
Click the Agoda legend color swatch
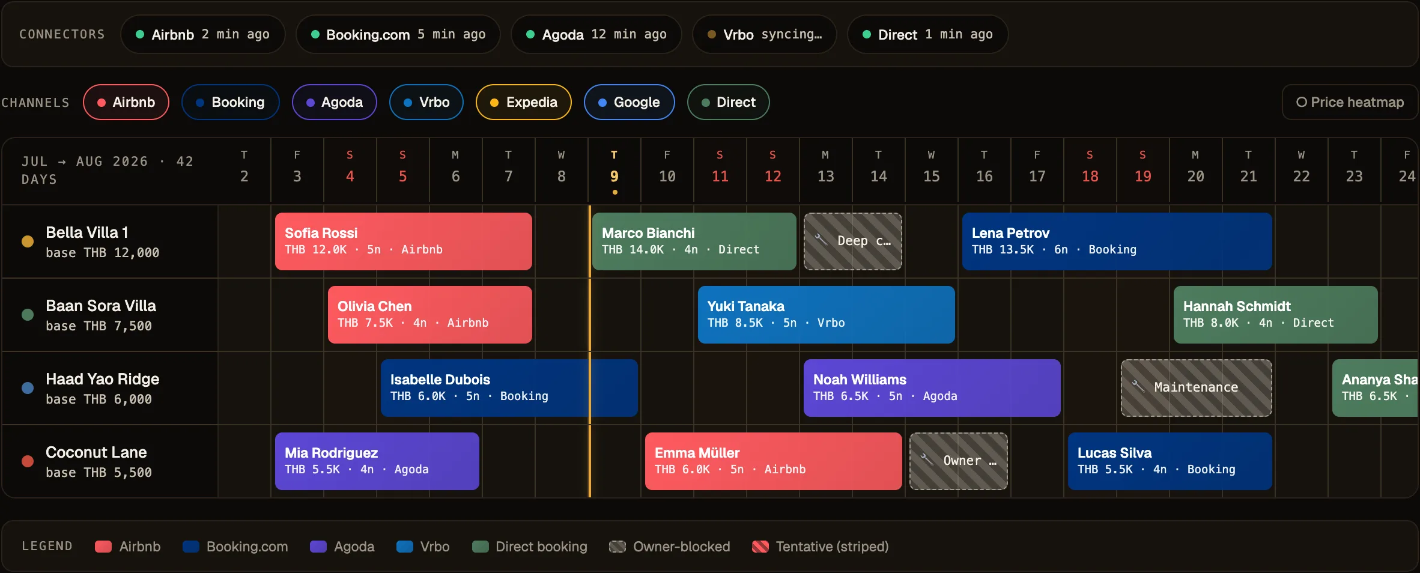point(318,547)
